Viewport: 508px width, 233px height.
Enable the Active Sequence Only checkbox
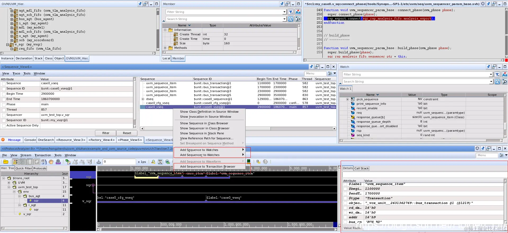coord(4,126)
